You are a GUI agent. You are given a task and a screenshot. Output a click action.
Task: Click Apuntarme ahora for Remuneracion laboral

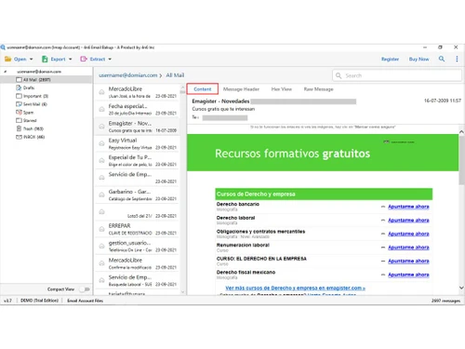pyautogui.click(x=408, y=248)
